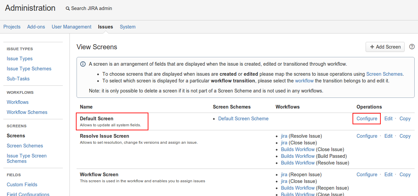Click the Administration heading
This screenshot has height=196, width=418.
click(x=30, y=8)
